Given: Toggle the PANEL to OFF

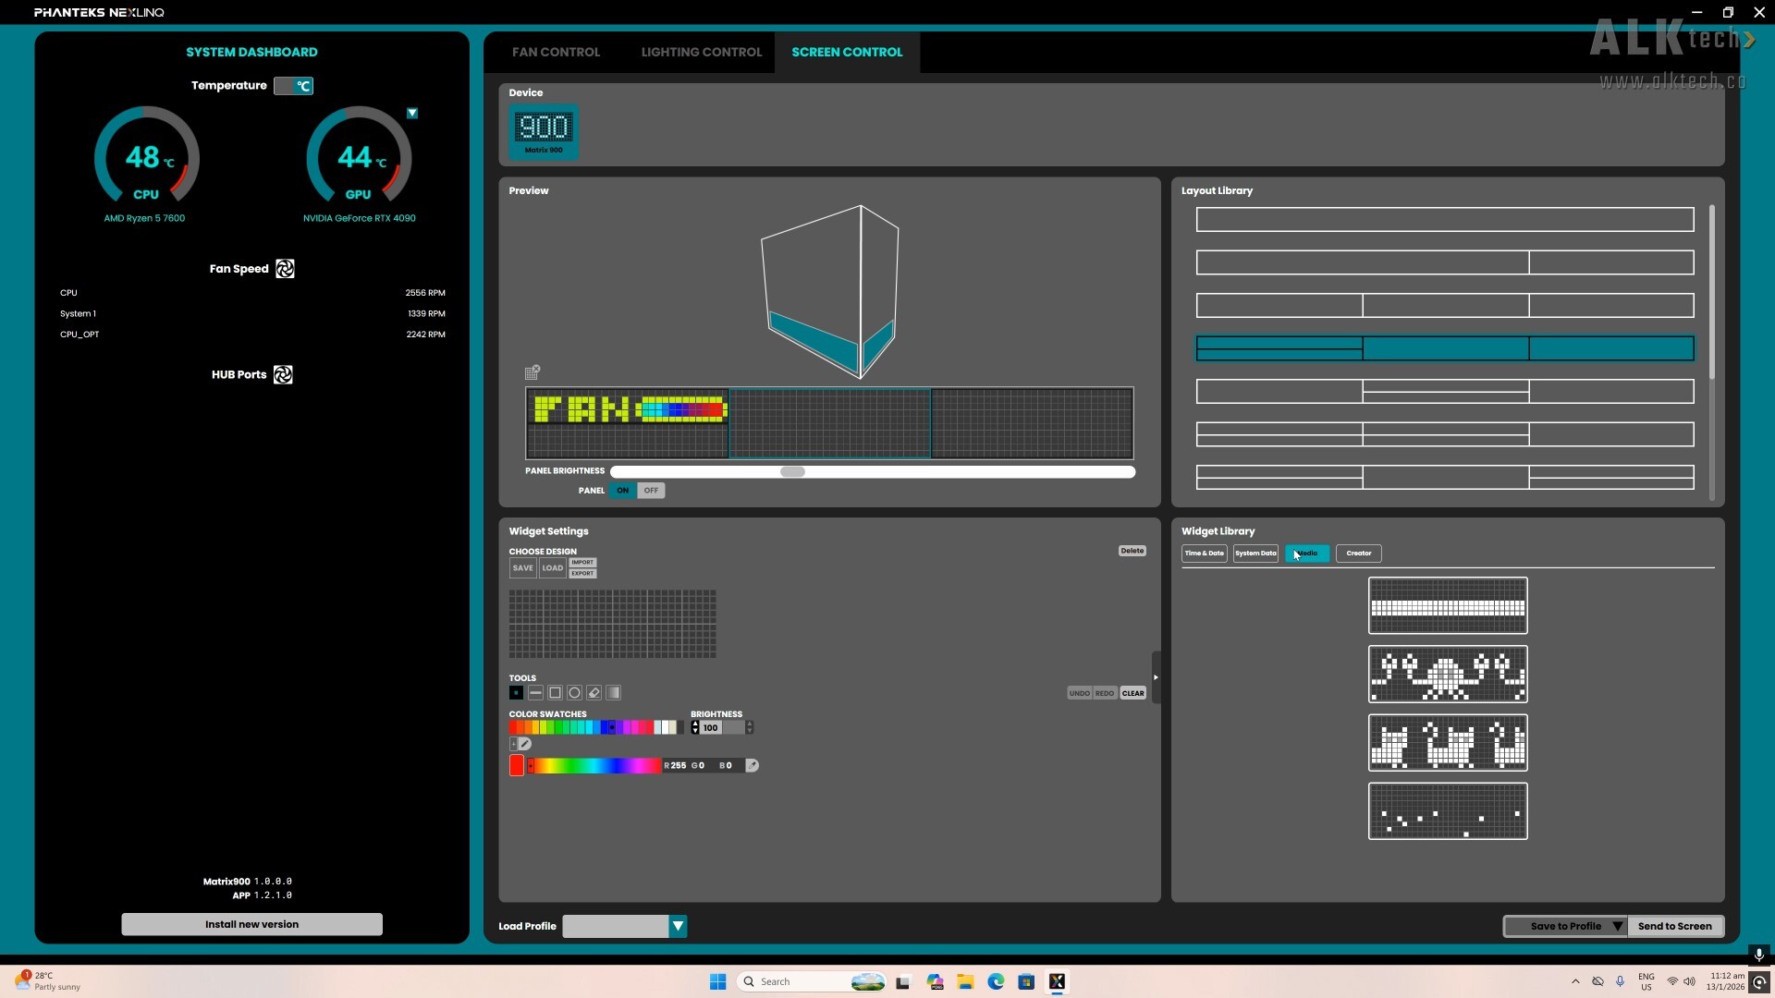Looking at the screenshot, I should [x=651, y=491].
